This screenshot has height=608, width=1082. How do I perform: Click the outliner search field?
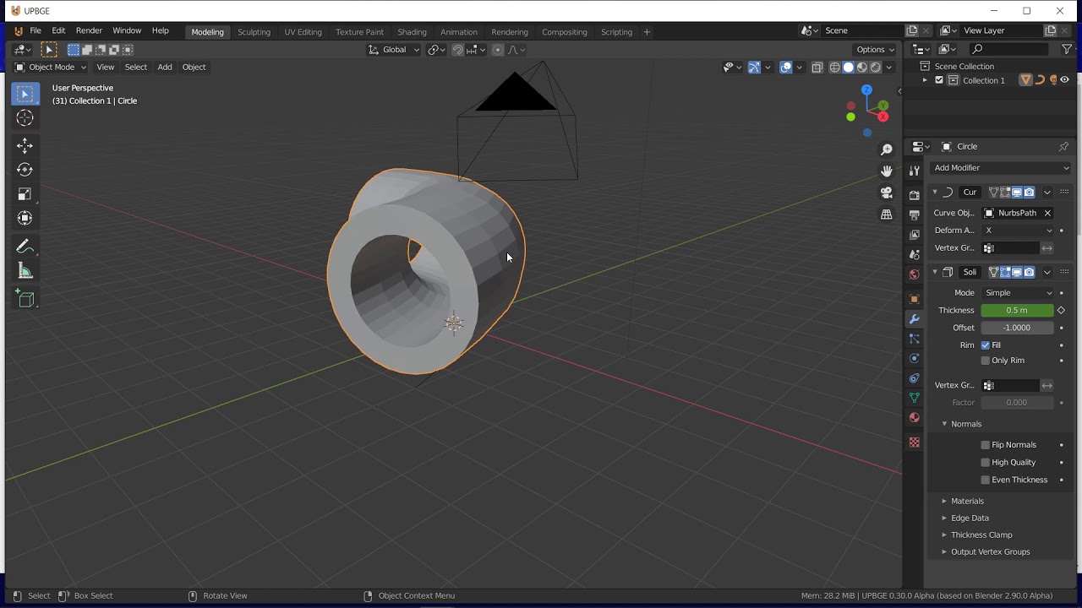1009,50
